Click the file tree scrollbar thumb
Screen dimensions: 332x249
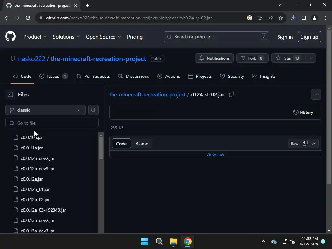click(101, 148)
